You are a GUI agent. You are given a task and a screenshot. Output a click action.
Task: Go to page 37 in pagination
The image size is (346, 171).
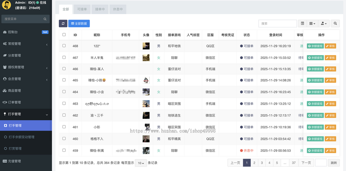pyautogui.click(x=294, y=163)
